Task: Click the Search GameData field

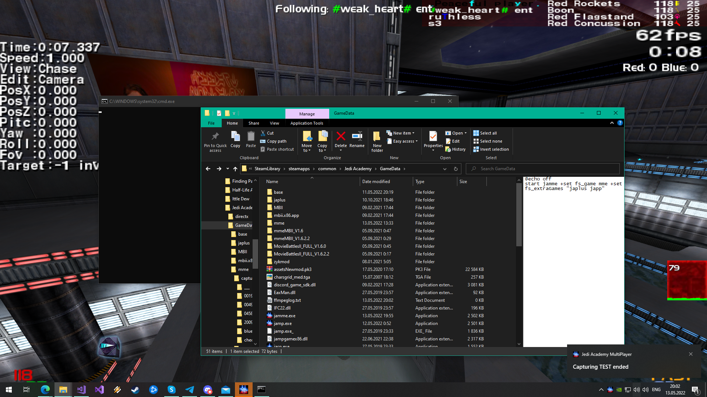Action: [543, 169]
